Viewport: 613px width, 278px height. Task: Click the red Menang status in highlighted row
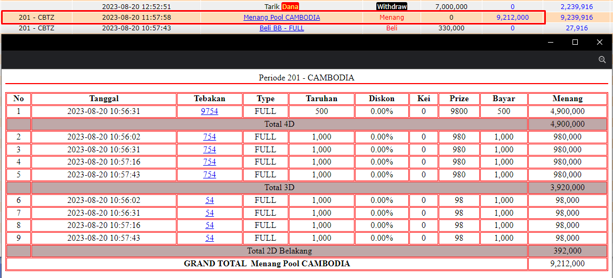392,18
